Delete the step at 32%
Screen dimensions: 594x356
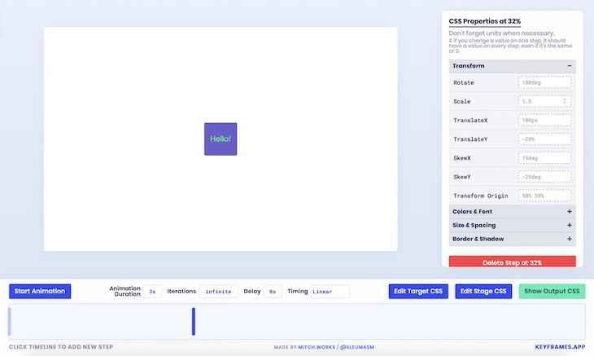(x=513, y=262)
